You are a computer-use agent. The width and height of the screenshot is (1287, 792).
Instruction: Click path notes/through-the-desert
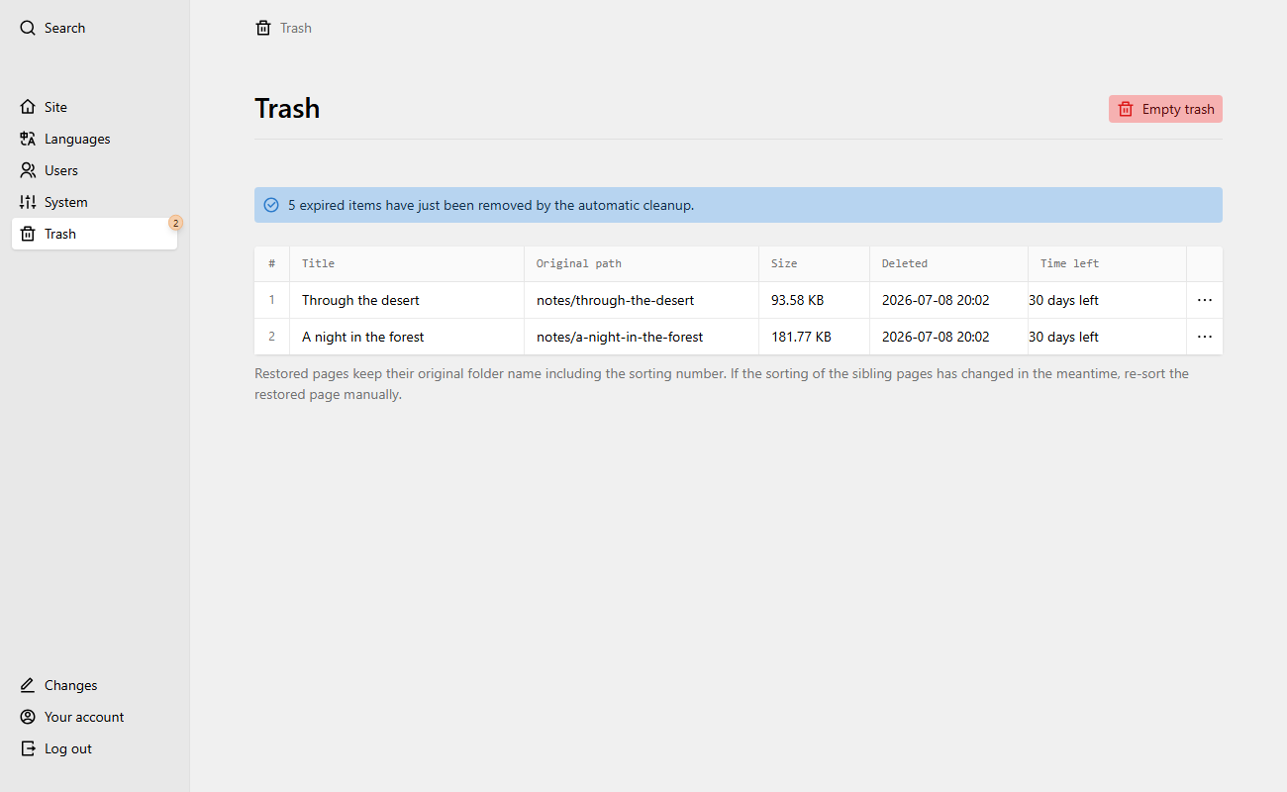[x=615, y=300]
